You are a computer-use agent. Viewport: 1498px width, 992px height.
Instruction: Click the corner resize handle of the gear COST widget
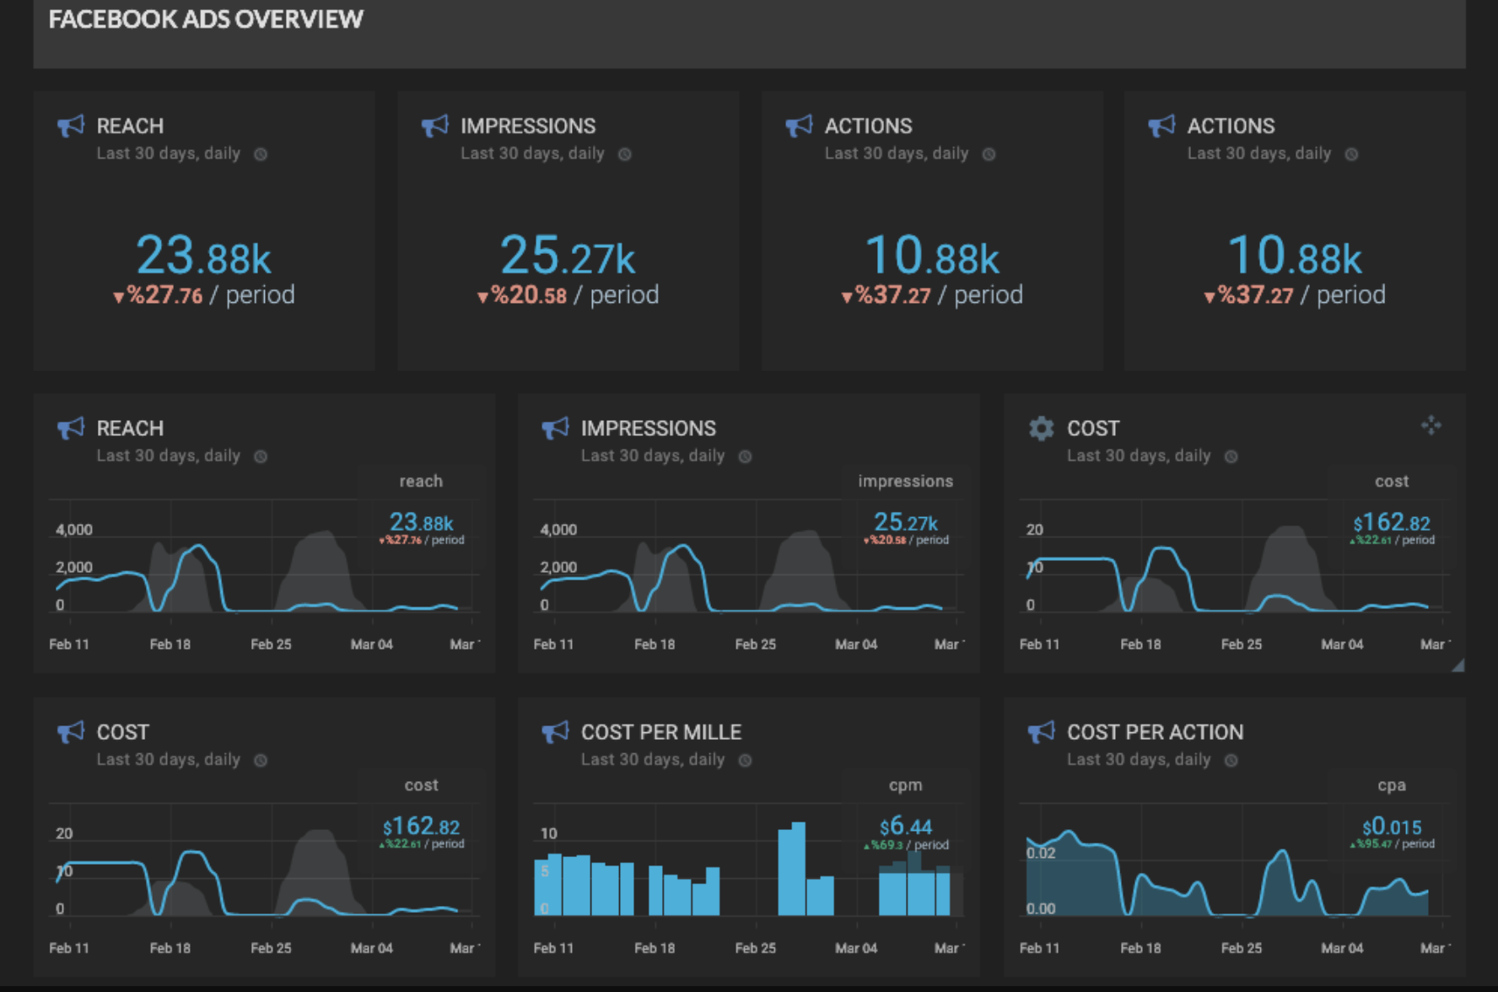click(1458, 666)
